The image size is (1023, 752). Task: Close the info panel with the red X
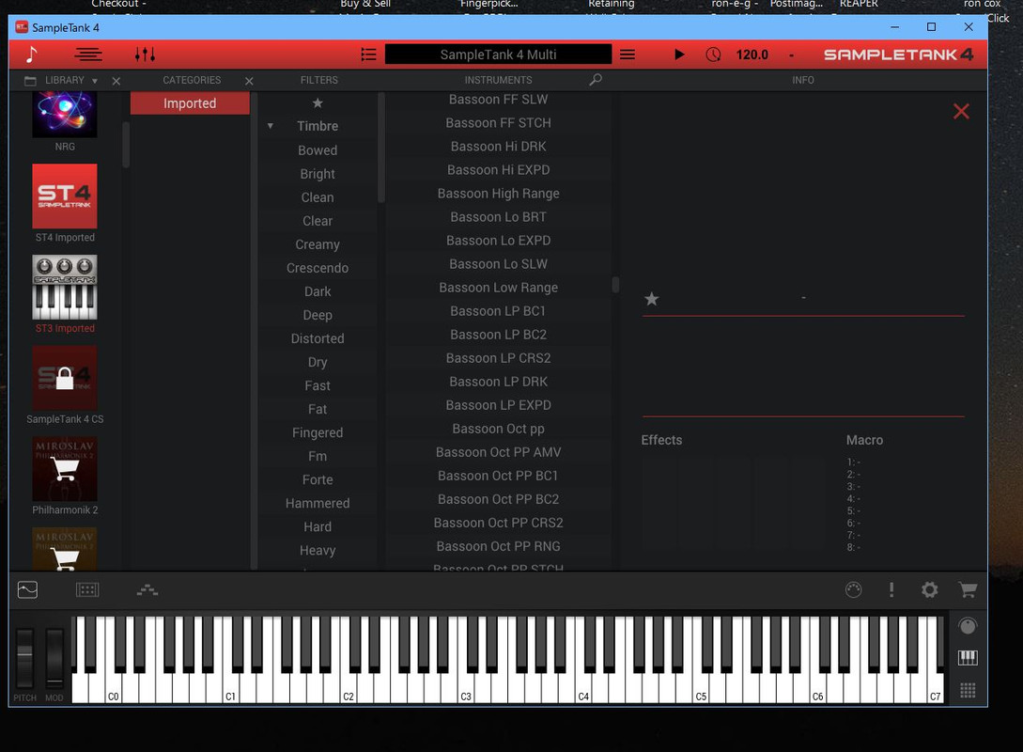click(961, 111)
